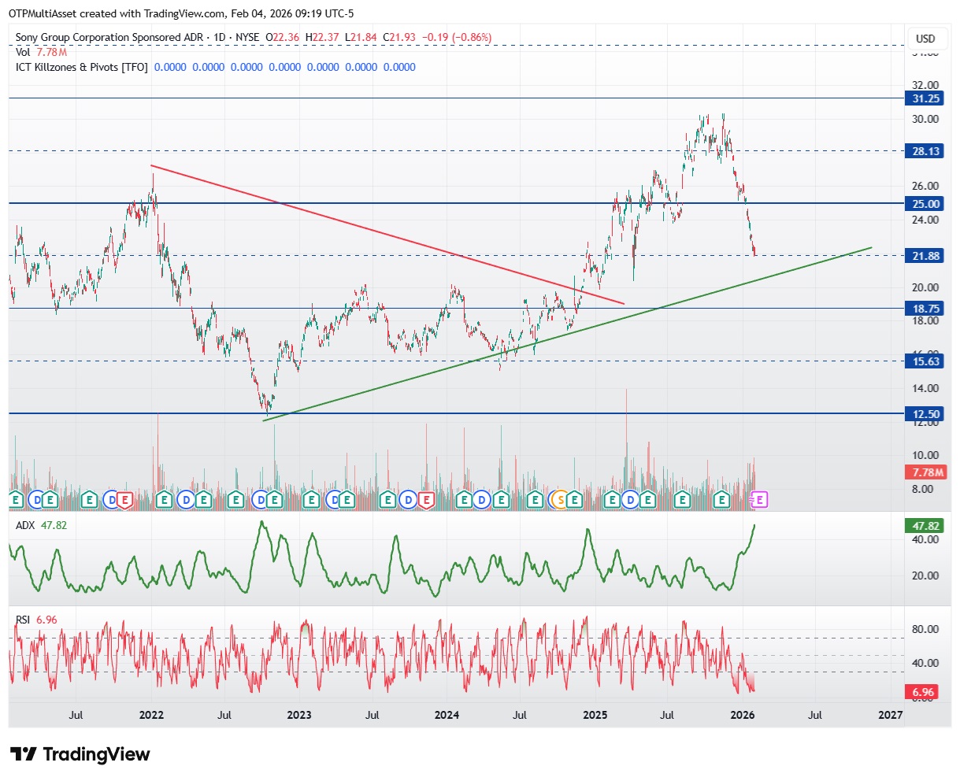This screenshot has width=960, height=781.
Task: Click the Vol 7.78M legend
Action: tap(41, 52)
